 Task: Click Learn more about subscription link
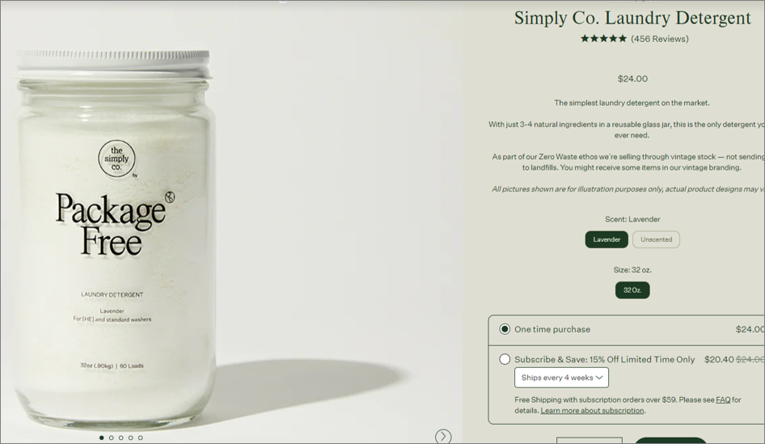pos(592,410)
